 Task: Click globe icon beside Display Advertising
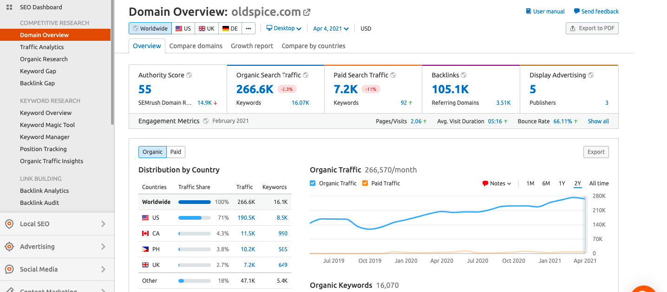(591, 75)
